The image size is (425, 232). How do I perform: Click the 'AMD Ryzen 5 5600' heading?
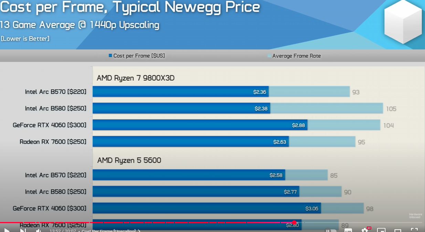tap(129, 160)
